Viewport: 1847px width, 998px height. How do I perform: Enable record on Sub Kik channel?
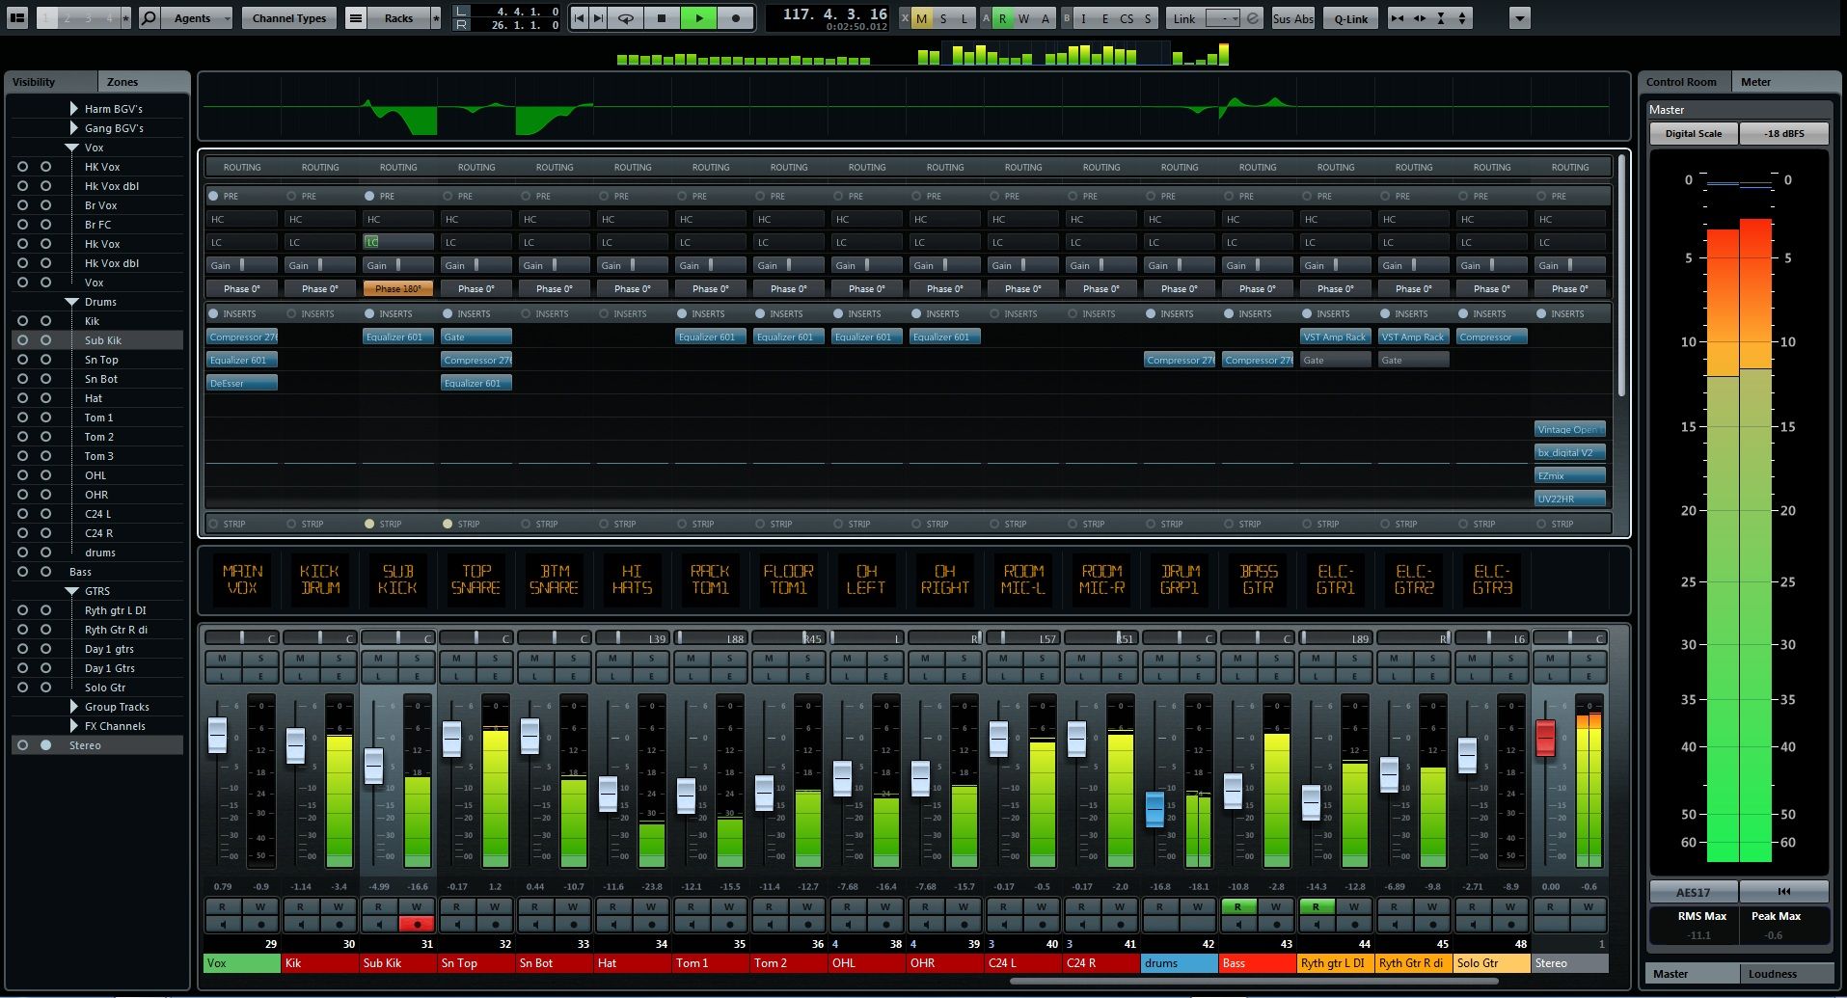coord(417,924)
